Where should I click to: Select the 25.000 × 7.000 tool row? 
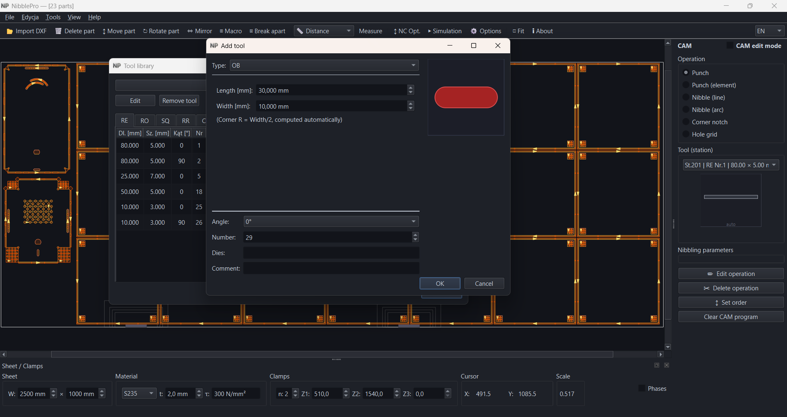161,176
